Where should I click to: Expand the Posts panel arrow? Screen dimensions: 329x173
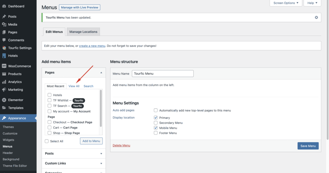[x=101, y=154]
